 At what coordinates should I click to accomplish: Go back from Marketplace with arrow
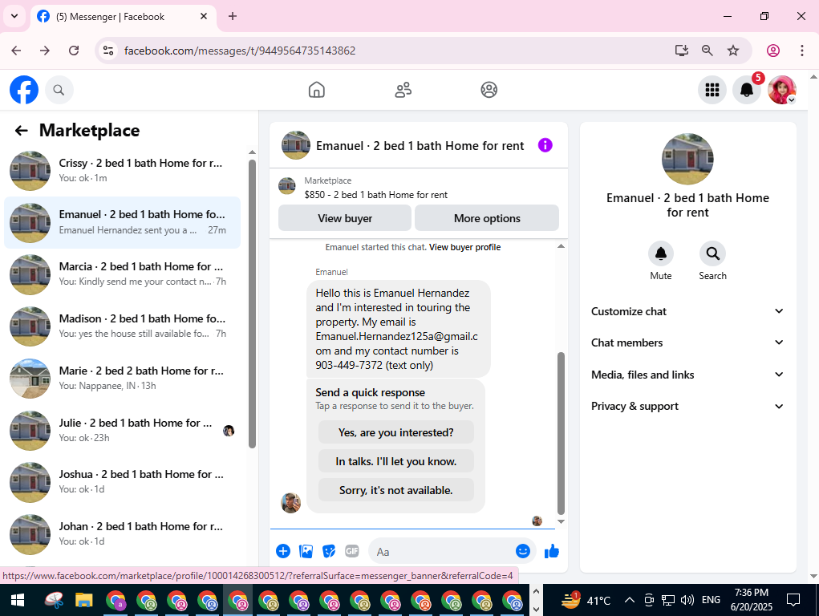(22, 131)
